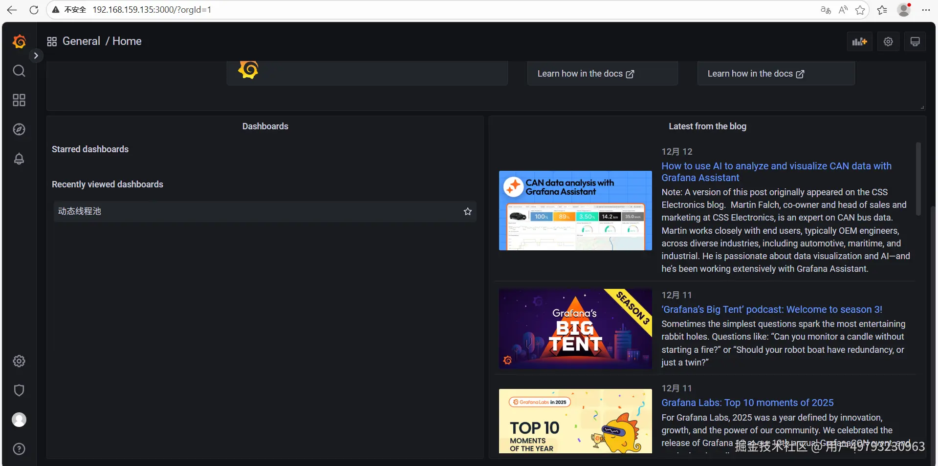
Task: Open the Alerting bell icon
Action: tap(19, 159)
